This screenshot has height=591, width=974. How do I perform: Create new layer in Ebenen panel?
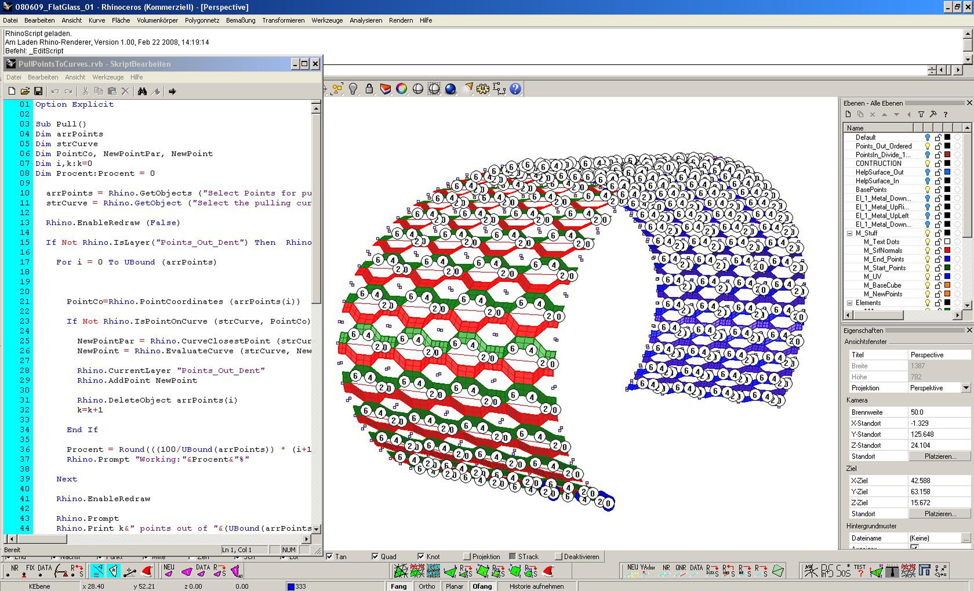(848, 115)
